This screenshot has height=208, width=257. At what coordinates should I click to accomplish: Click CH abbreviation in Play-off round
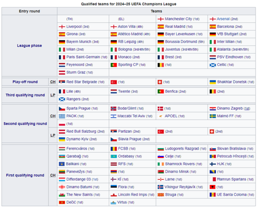click(53, 82)
